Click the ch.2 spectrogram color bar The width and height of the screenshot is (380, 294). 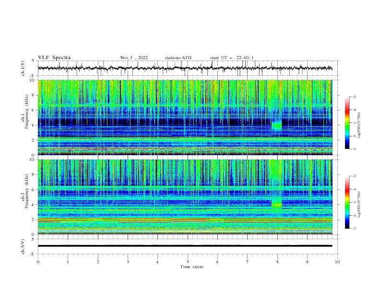coord(347,202)
